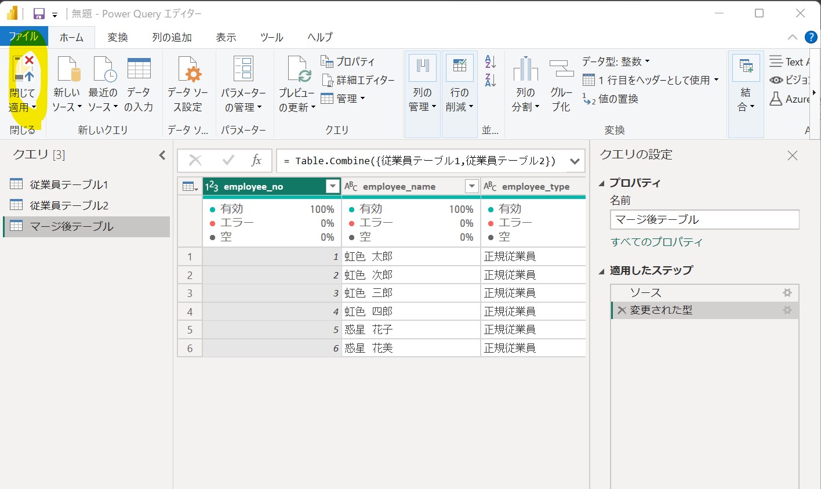Screen dimensions: 821x489
Task: Open employee_name column filter dropdown
Action: pos(472,186)
